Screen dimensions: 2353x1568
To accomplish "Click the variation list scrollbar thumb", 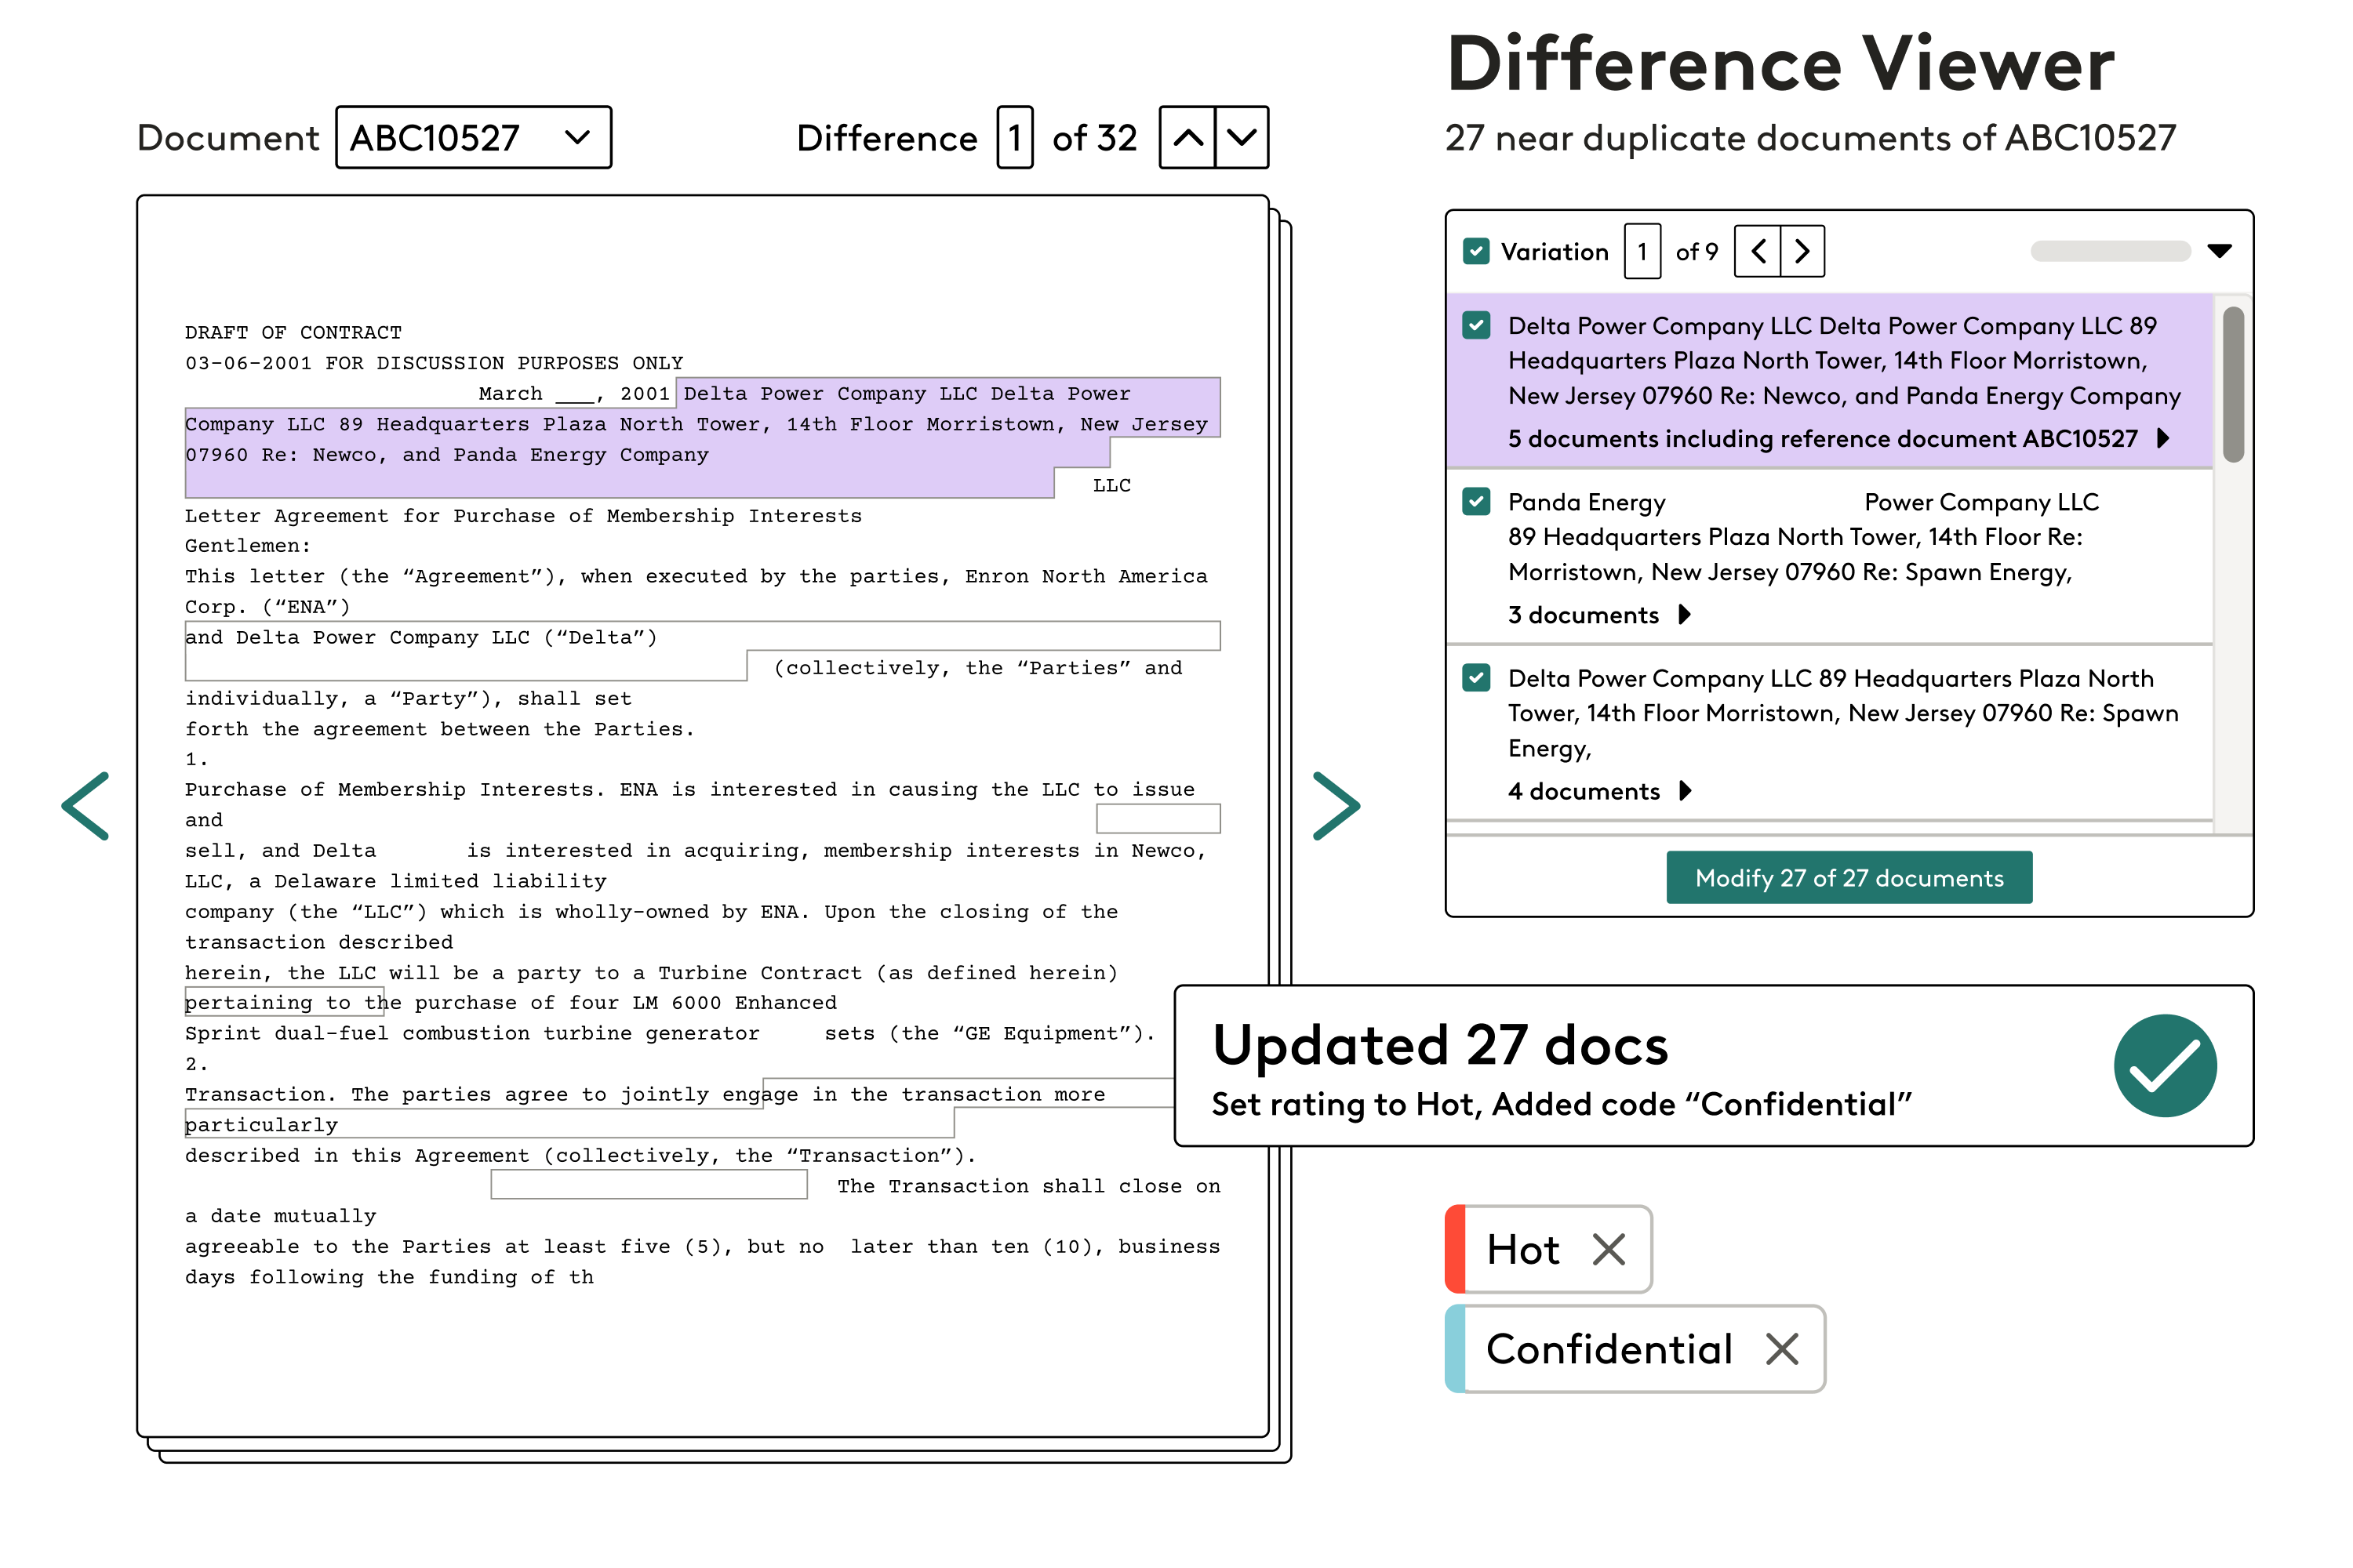I will tap(2233, 384).
